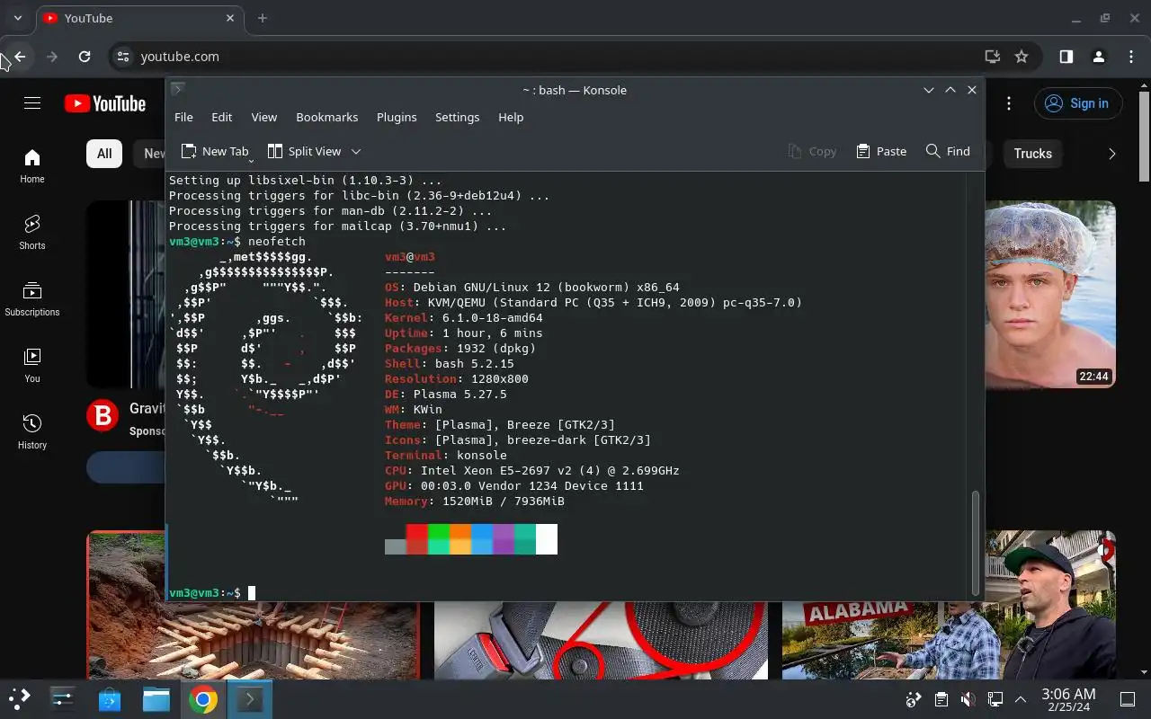Click Find in Konsole toolbar
This screenshot has width=1151, height=719.
[948, 151]
